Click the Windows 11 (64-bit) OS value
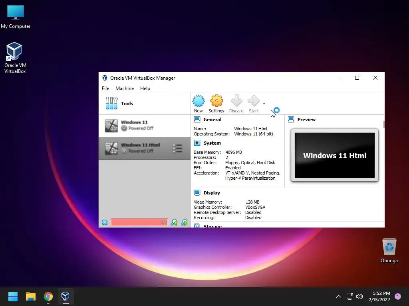The width and height of the screenshot is (409, 306). pyautogui.click(x=254, y=134)
